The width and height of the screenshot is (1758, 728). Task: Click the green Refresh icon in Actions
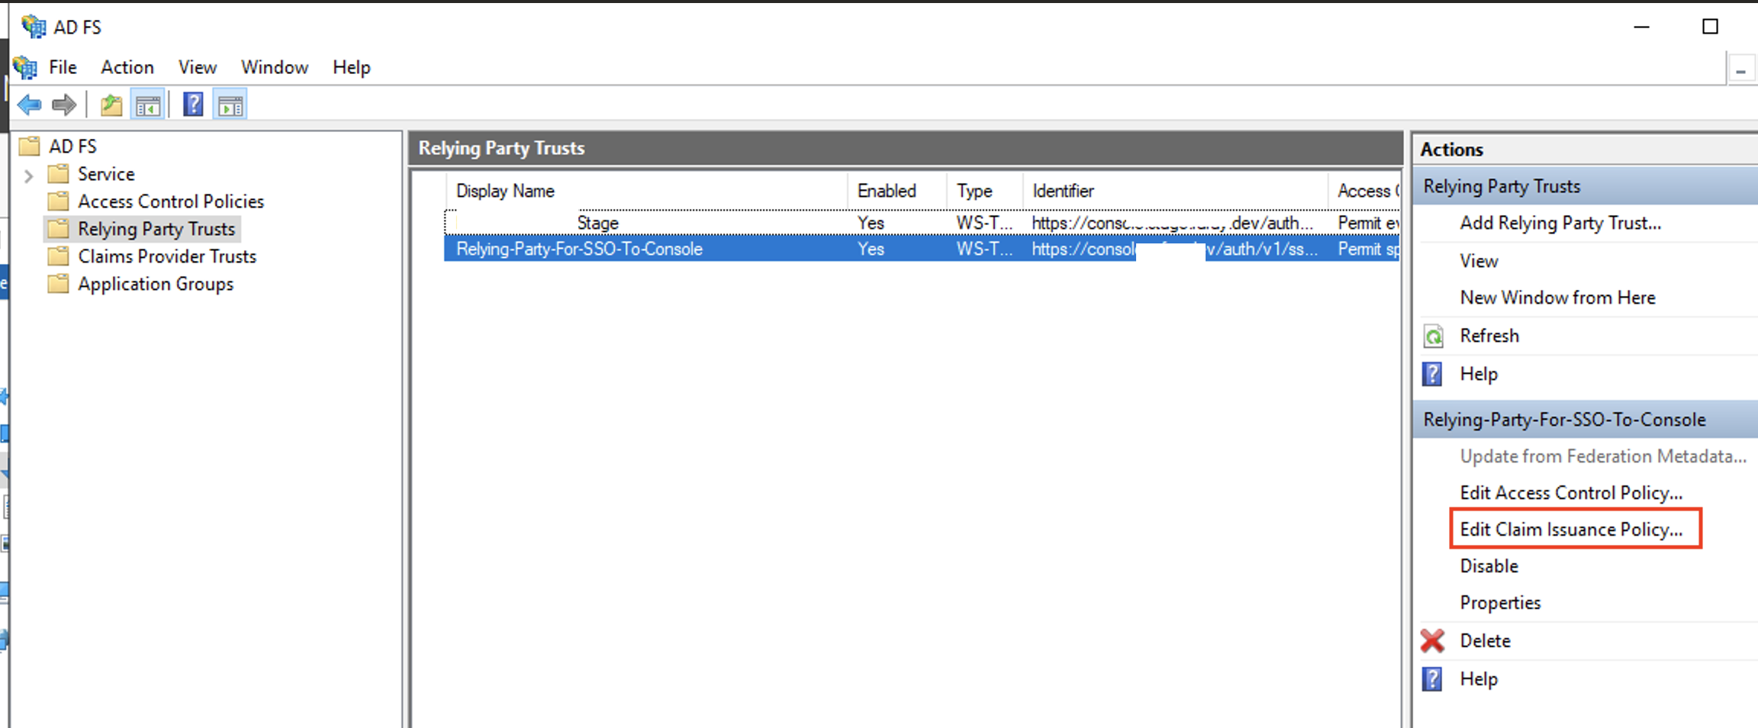1434,336
